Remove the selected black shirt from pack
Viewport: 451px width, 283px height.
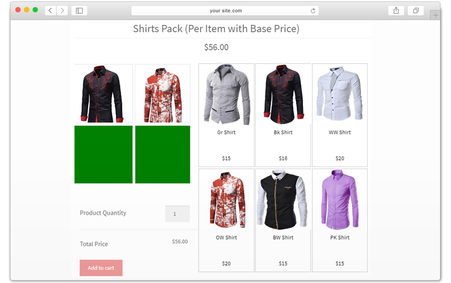[103, 94]
